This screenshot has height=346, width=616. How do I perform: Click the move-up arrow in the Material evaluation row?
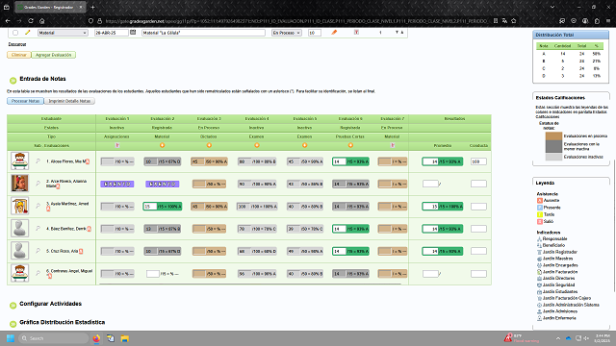pyautogui.click(x=402, y=33)
